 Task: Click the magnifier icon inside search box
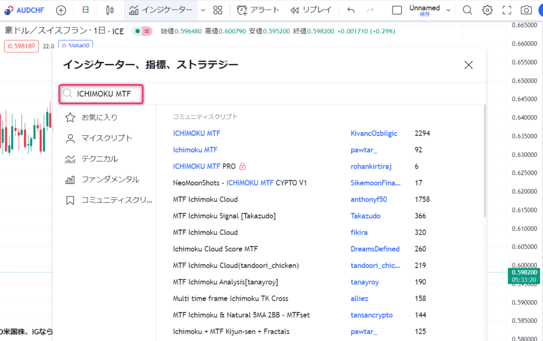67,93
